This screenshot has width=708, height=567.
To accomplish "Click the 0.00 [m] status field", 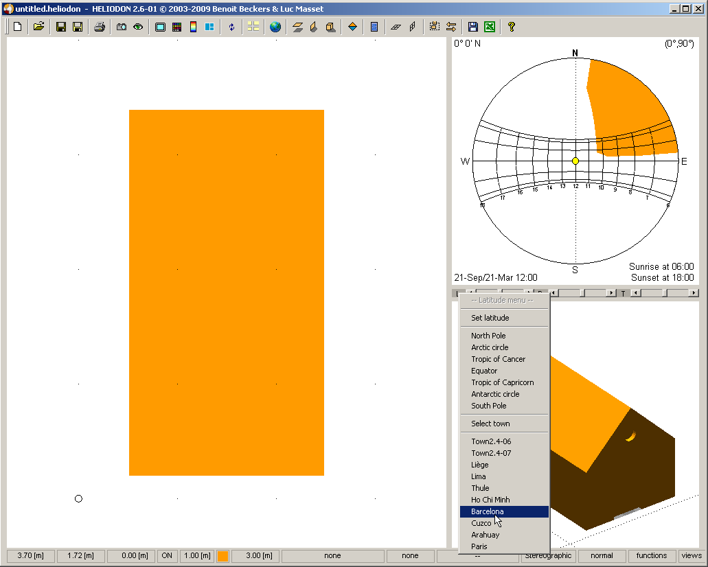I will pos(131,556).
